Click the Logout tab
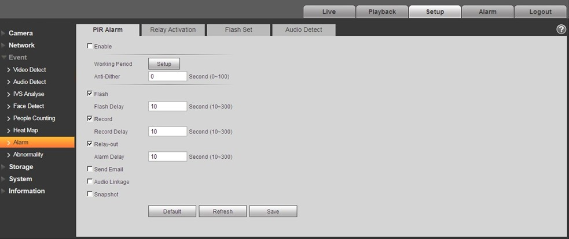 coord(540,12)
